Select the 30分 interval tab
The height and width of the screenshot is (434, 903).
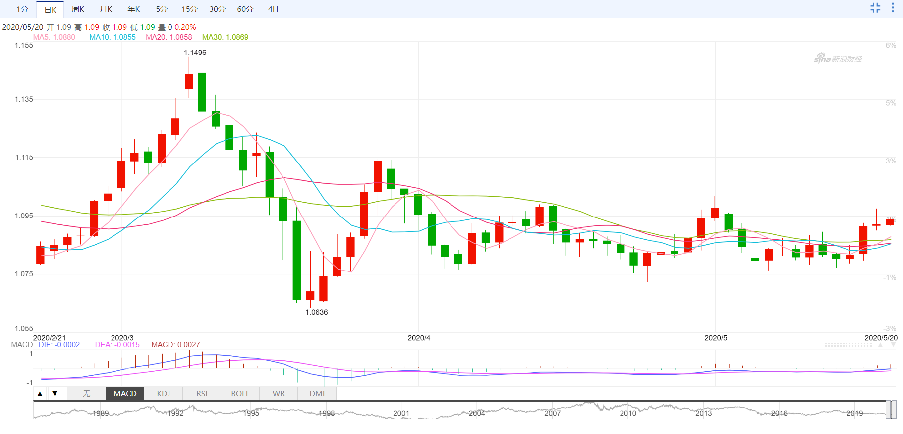(x=217, y=9)
